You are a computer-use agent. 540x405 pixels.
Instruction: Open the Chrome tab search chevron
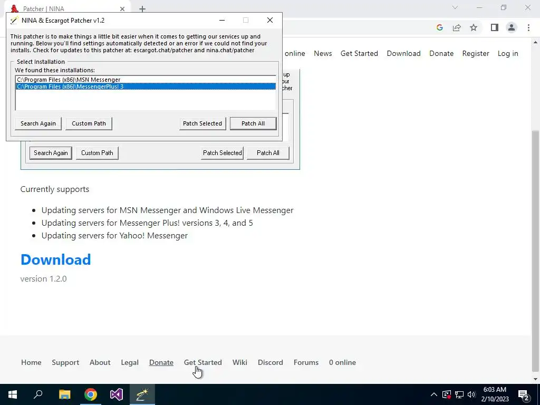point(455,7)
